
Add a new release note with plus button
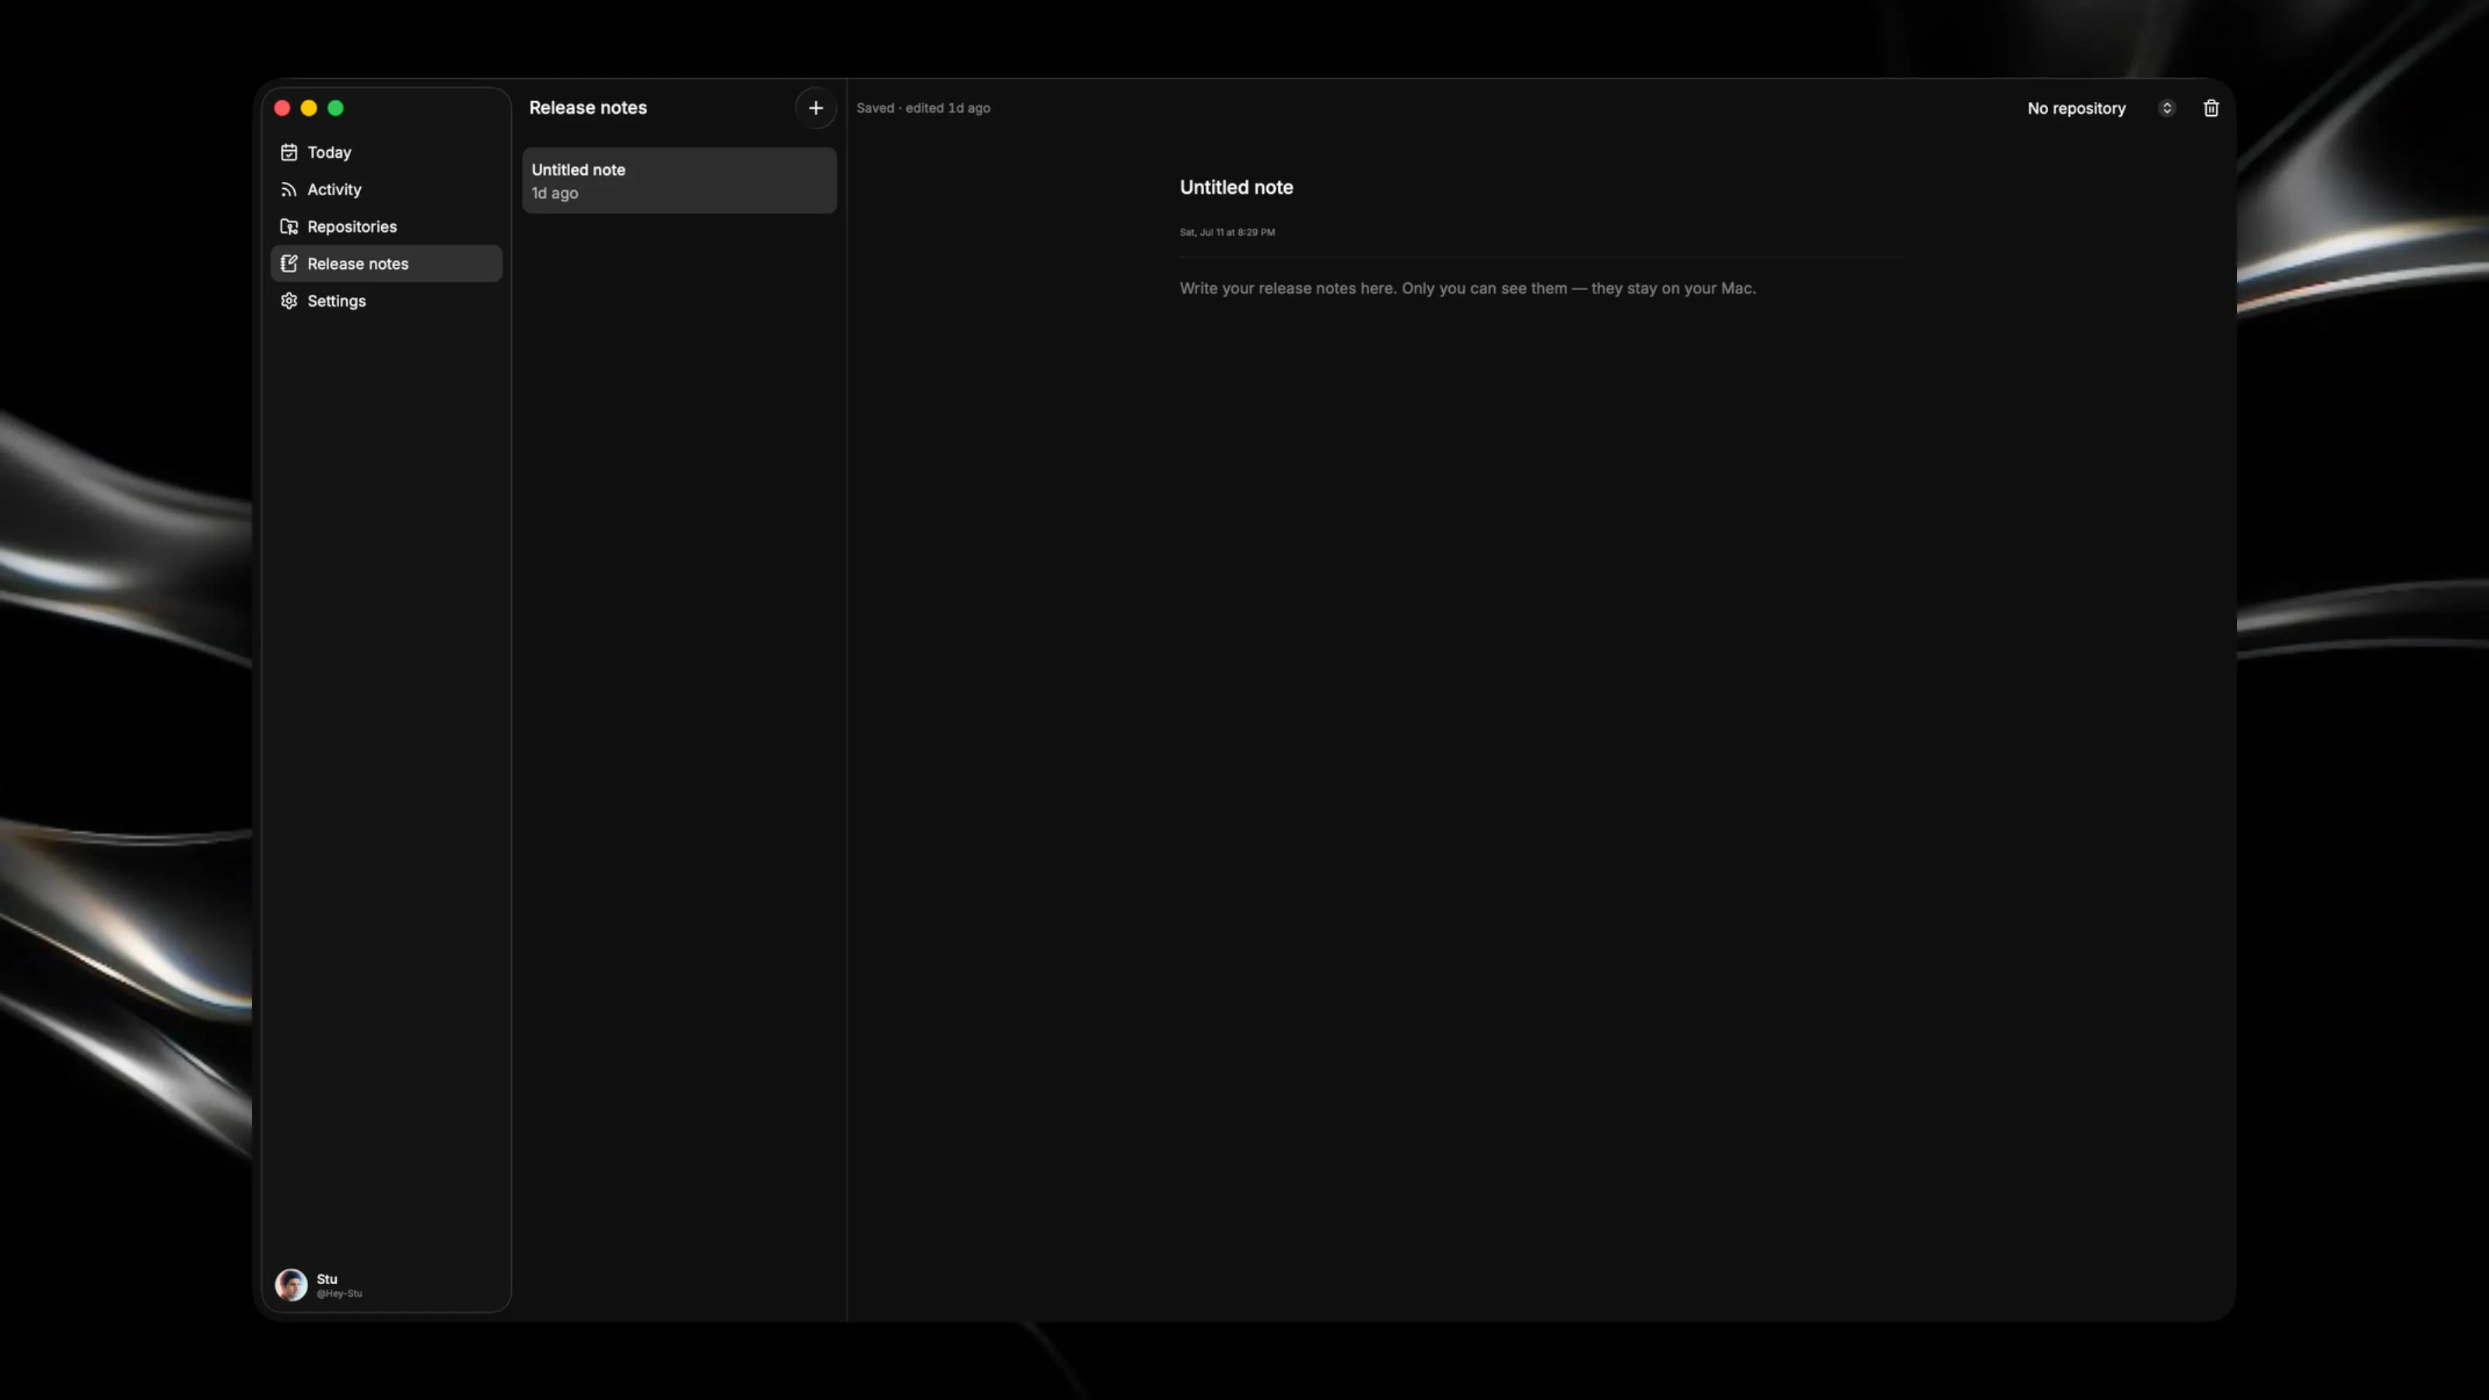815,108
